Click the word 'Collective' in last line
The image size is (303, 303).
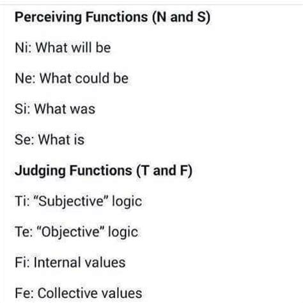coord(65,293)
